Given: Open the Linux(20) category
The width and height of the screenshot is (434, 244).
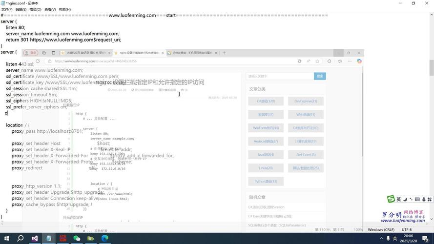Looking at the screenshot, I should pyautogui.click(x=266, y=168).
